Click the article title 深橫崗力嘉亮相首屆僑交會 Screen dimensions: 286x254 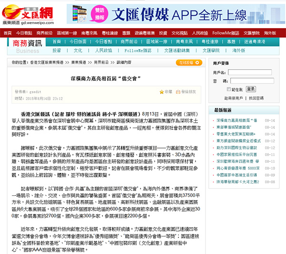click(x=106, y=79)
